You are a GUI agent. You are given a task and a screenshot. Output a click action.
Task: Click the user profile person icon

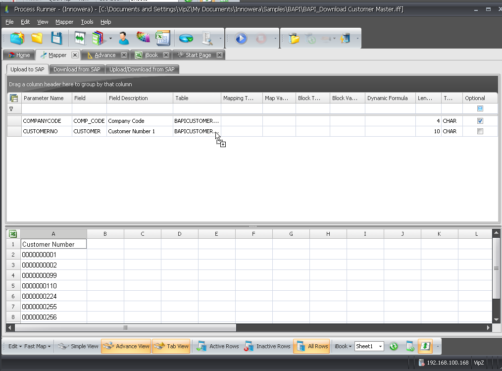(x=124, y=38)
